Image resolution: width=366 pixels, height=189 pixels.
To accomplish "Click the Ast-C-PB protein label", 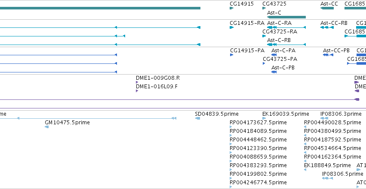I will pos(283,68).
